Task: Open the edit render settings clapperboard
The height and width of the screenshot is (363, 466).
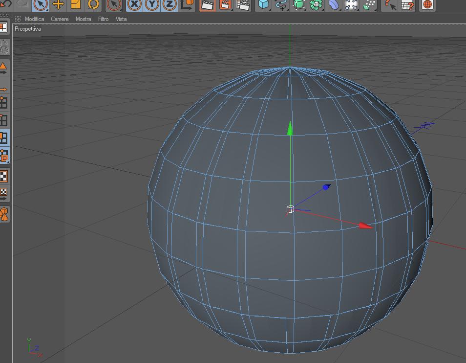Action: 243,5
